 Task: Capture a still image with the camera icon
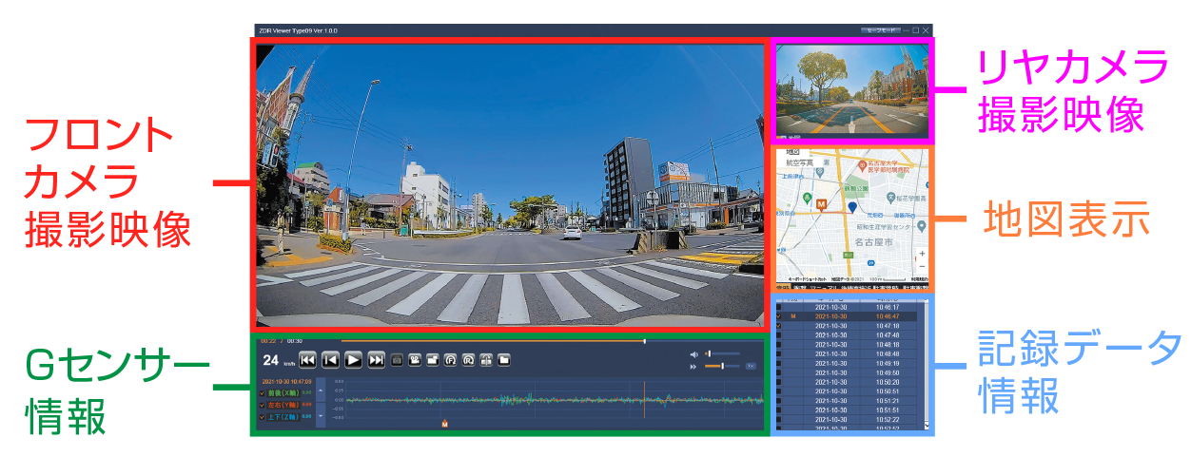tap(398, 360)
